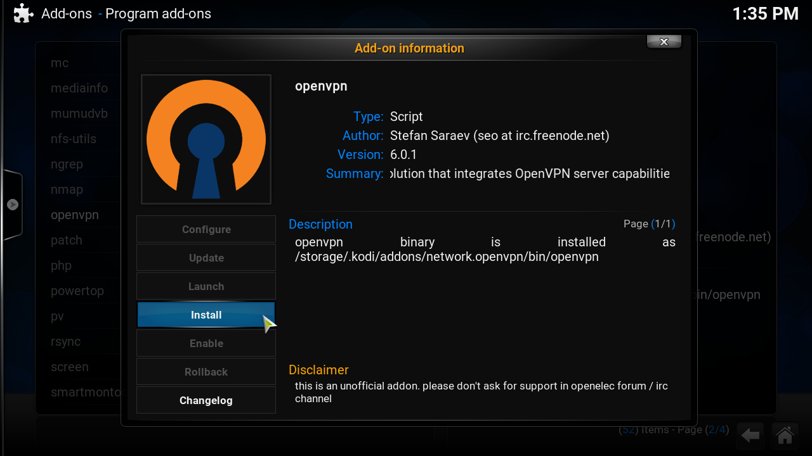Open the Changelog
The height and width of the screenshot is (456, 812).
pos(206,400)
